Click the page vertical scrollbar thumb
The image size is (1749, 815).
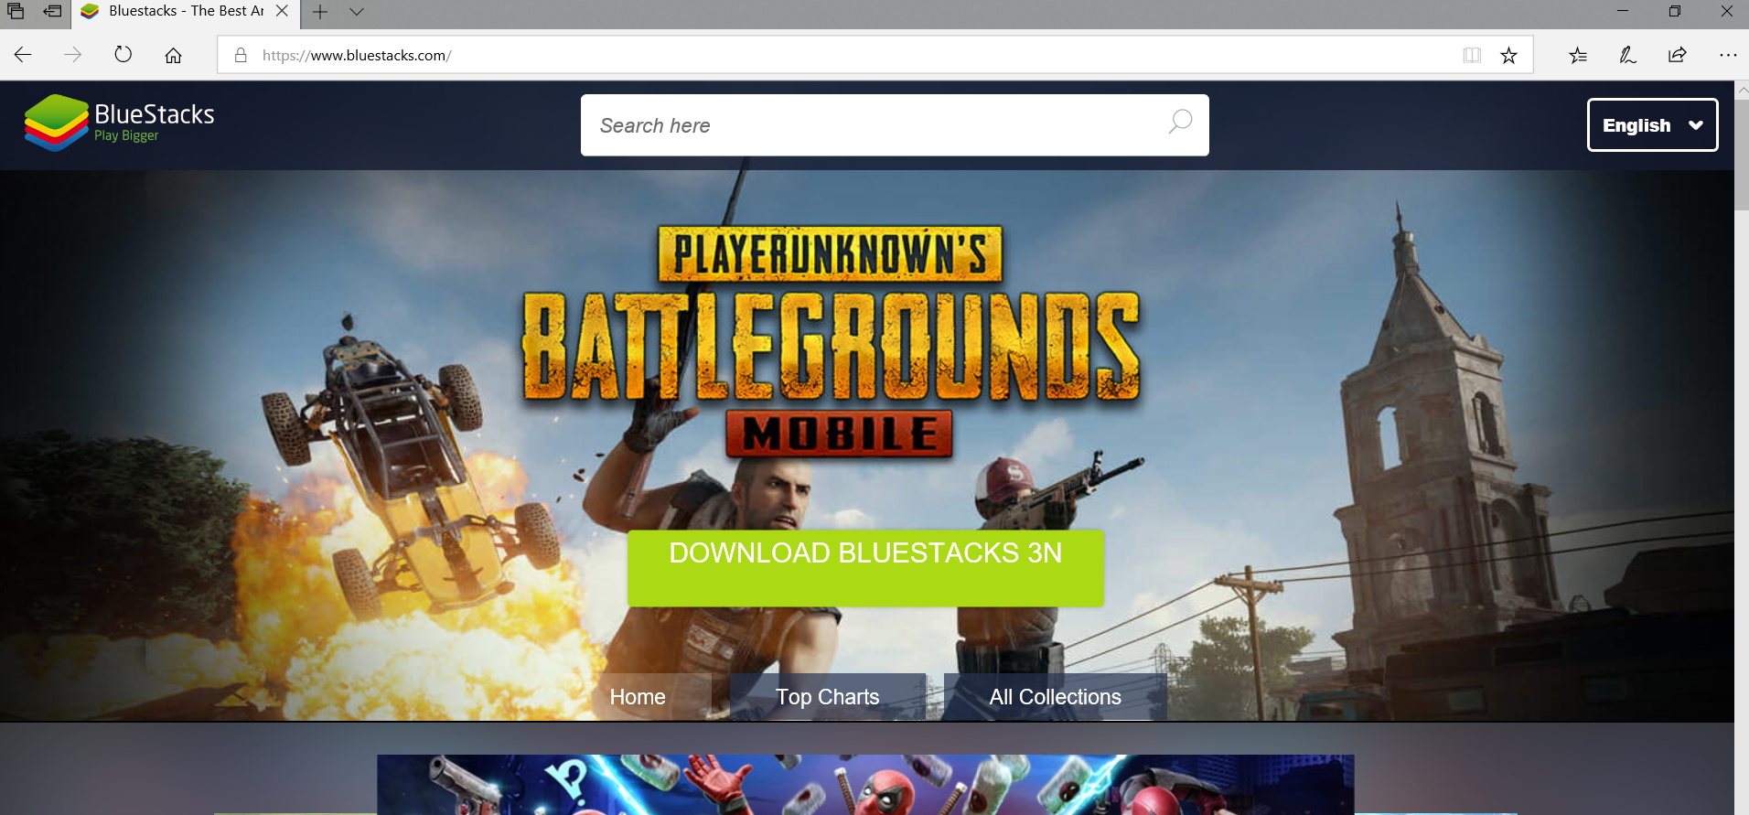point(1742,155)
